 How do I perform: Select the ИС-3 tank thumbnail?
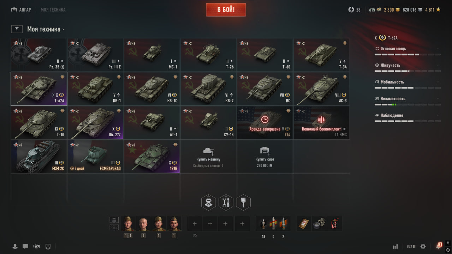pos(321,89)
